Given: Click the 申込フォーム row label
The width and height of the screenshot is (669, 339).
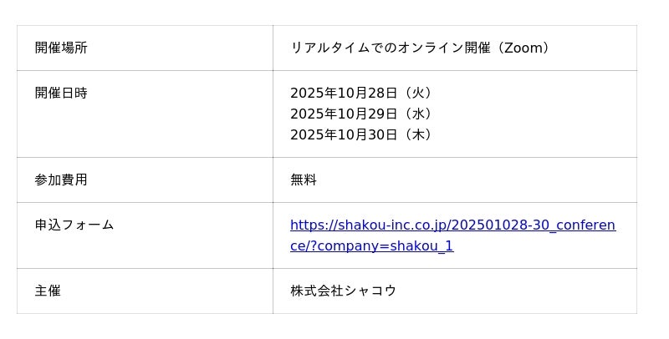Looking at the screenshot, I should pos(74,225).
